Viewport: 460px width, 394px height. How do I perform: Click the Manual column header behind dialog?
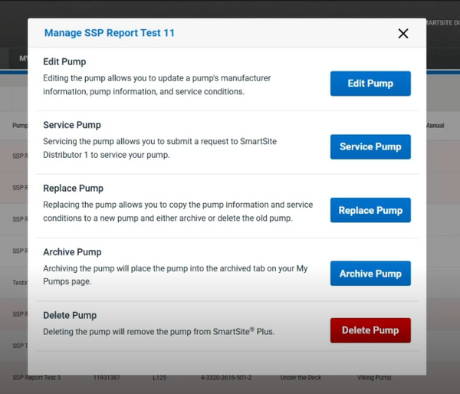(x=435, y=126)
